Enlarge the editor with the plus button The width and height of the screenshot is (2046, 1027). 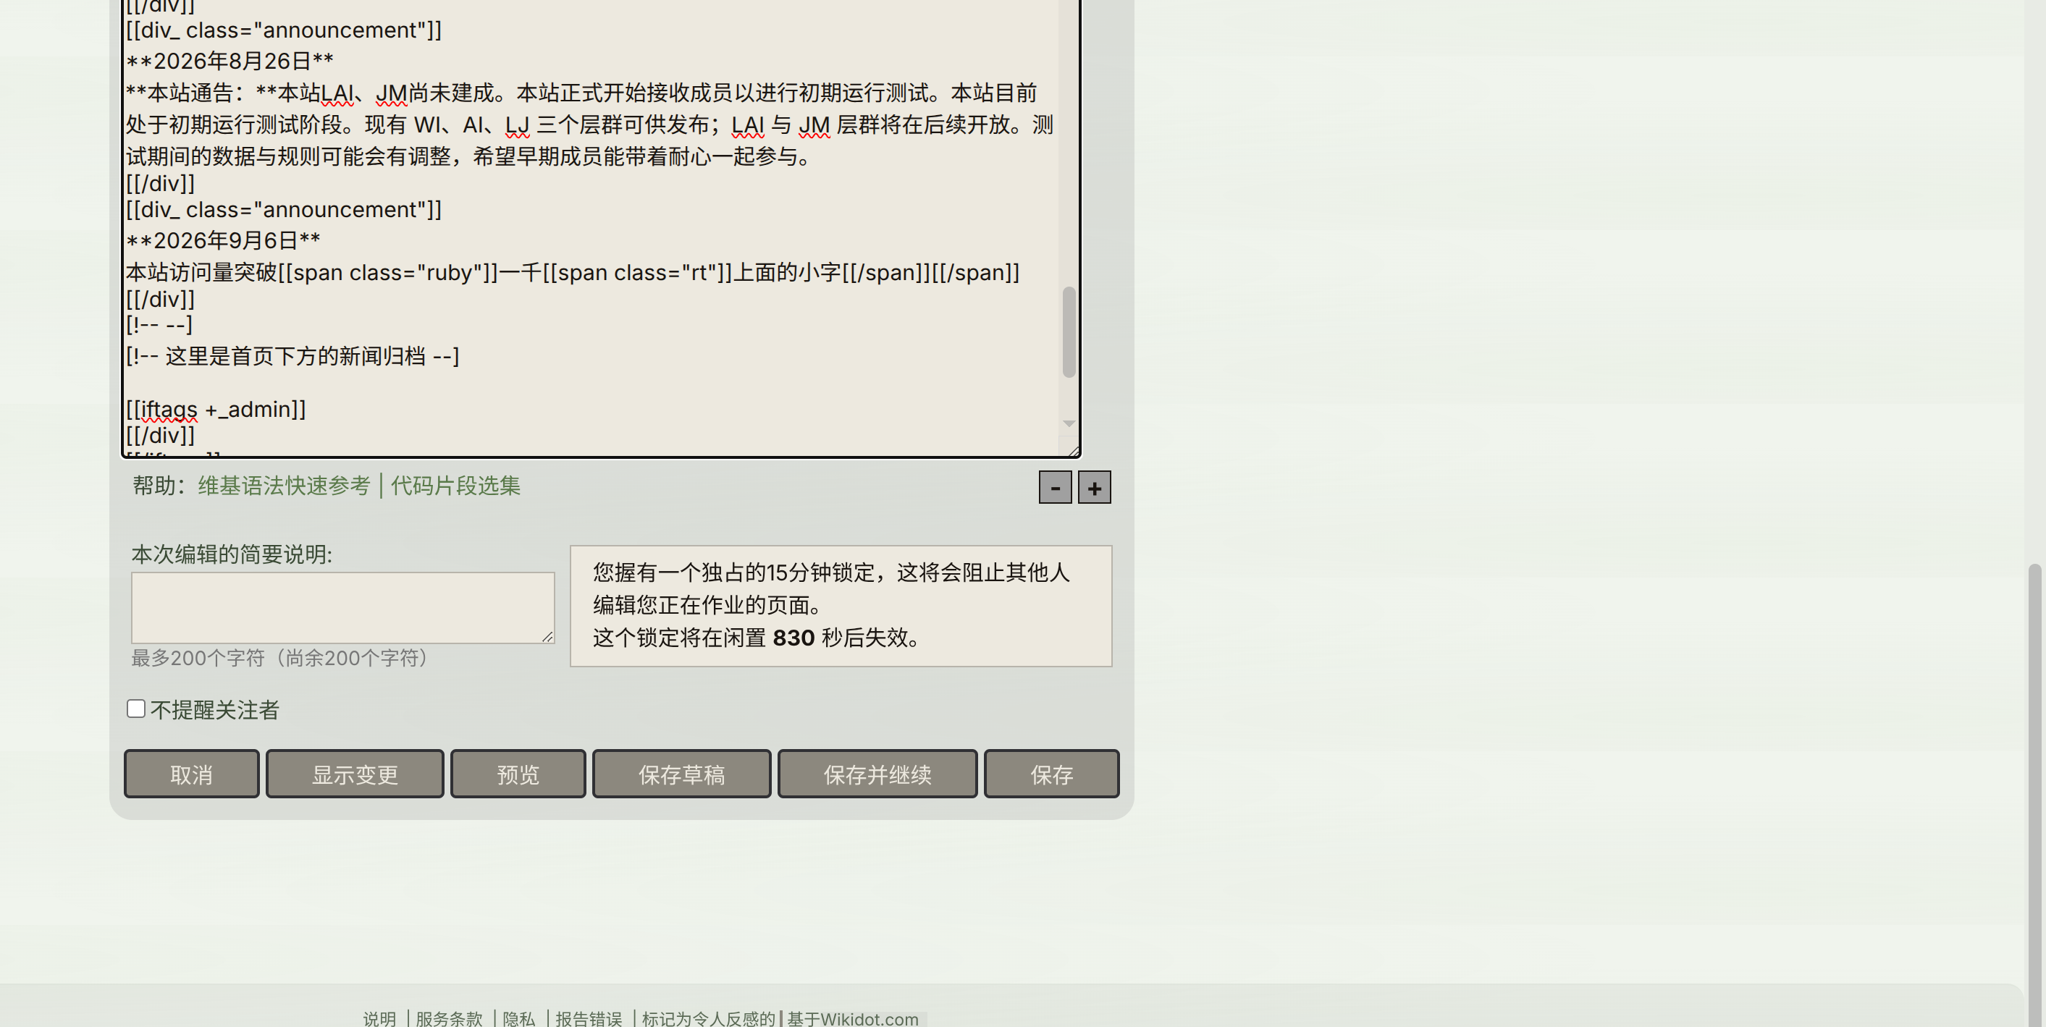1094,487
